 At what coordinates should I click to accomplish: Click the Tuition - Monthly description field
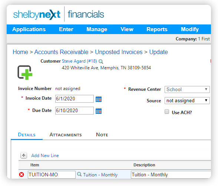(x=171, y=175)
